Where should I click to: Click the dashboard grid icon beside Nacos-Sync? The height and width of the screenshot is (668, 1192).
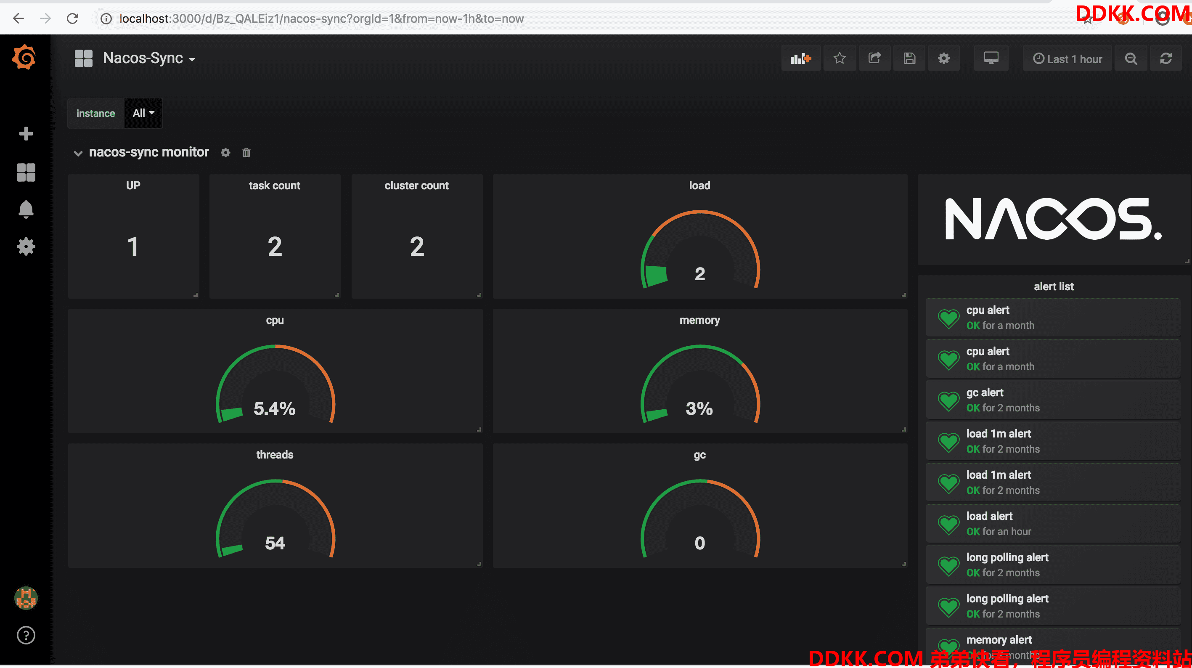(84, 58)
